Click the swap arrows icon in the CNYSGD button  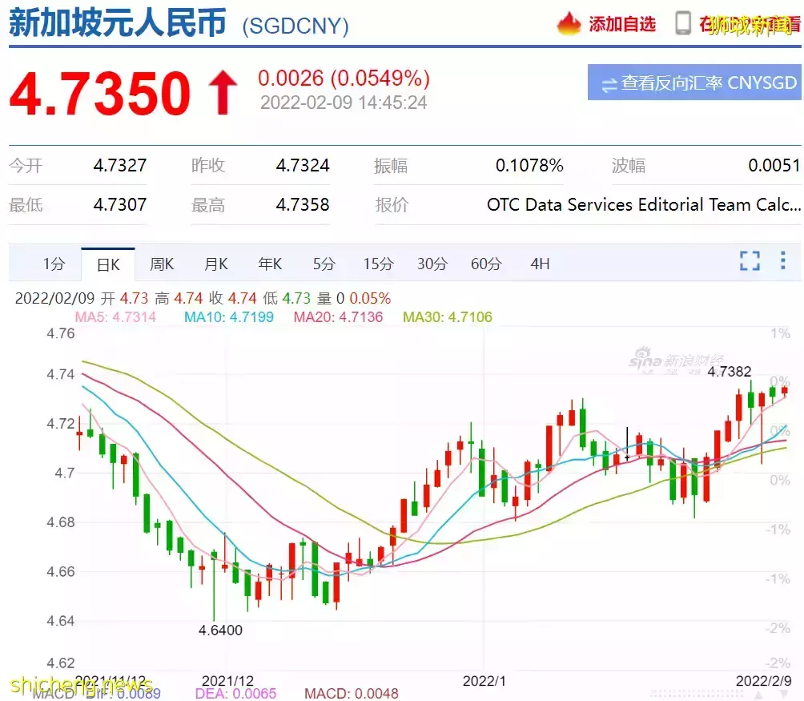point(610,83)
